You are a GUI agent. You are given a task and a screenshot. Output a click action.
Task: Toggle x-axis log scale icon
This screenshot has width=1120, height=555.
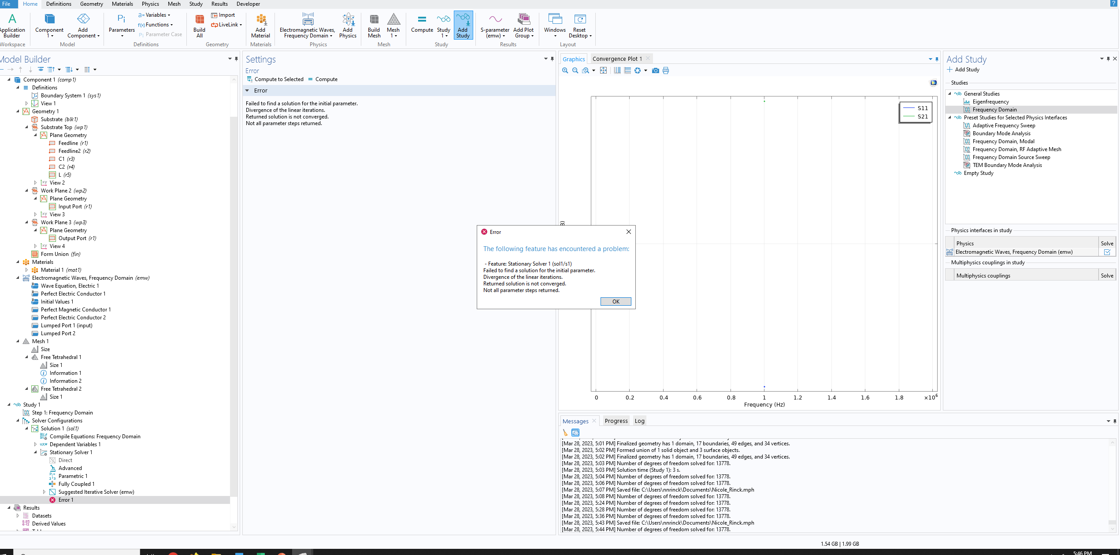(x=617, y=70)
